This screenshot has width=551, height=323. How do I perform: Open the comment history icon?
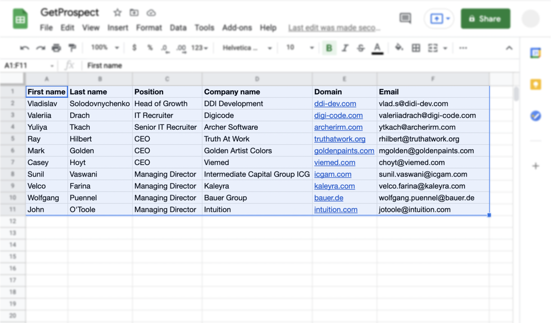pos(405,18)
